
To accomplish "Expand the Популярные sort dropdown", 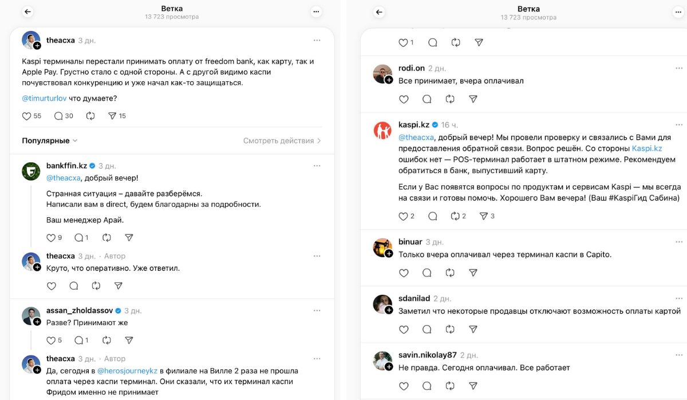I will (x=50, y=141).
